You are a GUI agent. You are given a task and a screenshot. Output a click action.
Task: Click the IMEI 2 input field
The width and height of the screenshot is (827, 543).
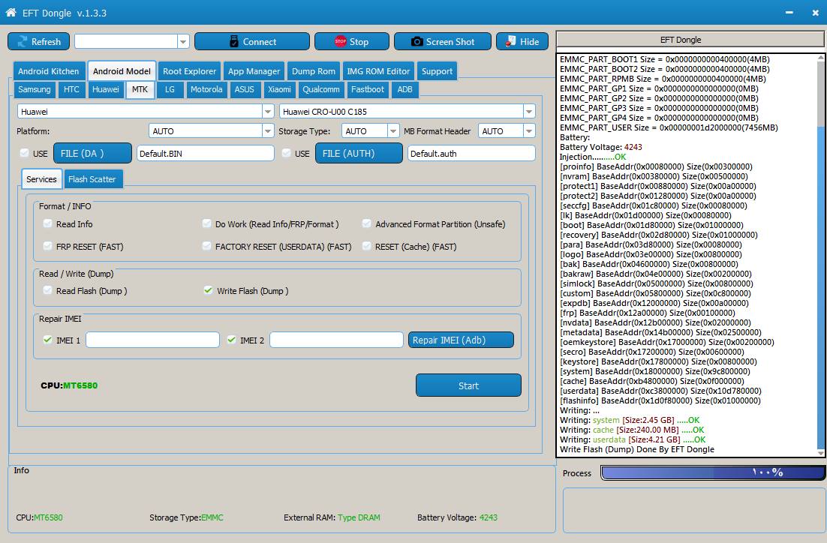[x=336, y=340]
